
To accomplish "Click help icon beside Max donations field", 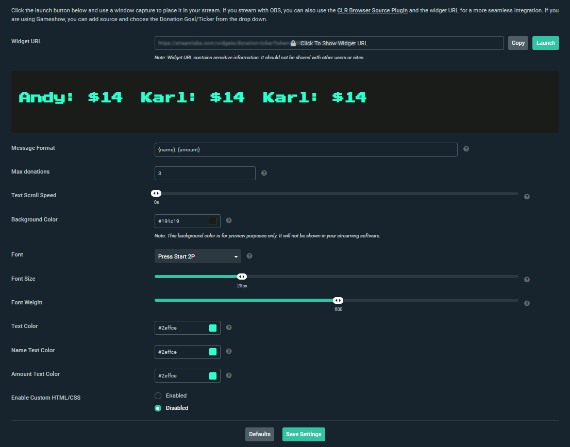I will pos(264,173).
